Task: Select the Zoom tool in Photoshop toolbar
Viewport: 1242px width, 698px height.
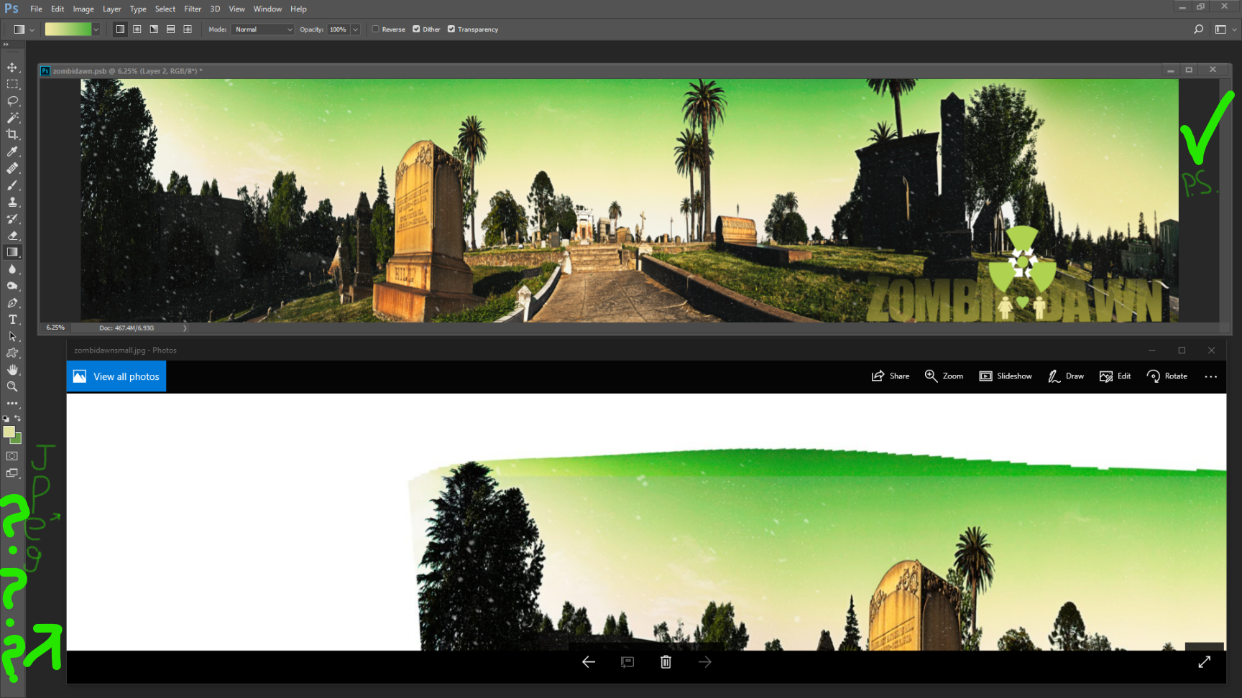Action: [12, 386]
